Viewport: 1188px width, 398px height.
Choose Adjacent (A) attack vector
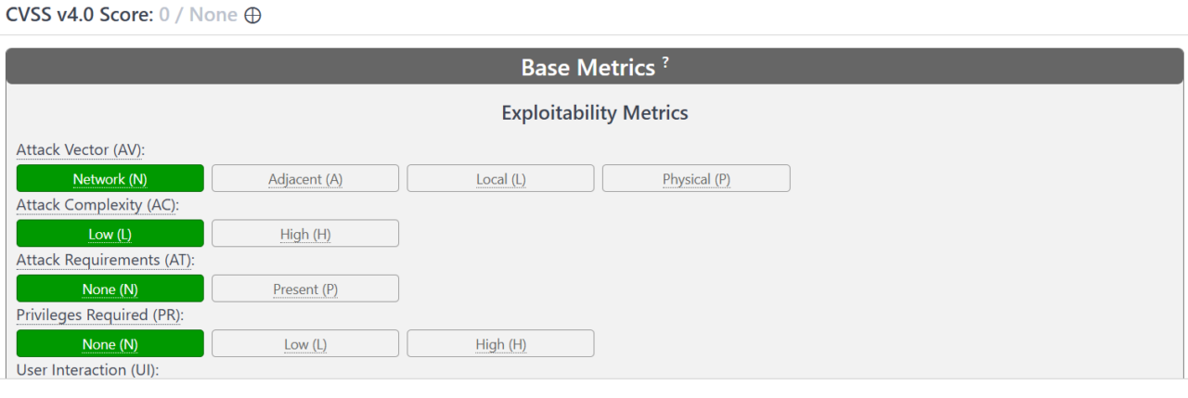tap(305, 178)
